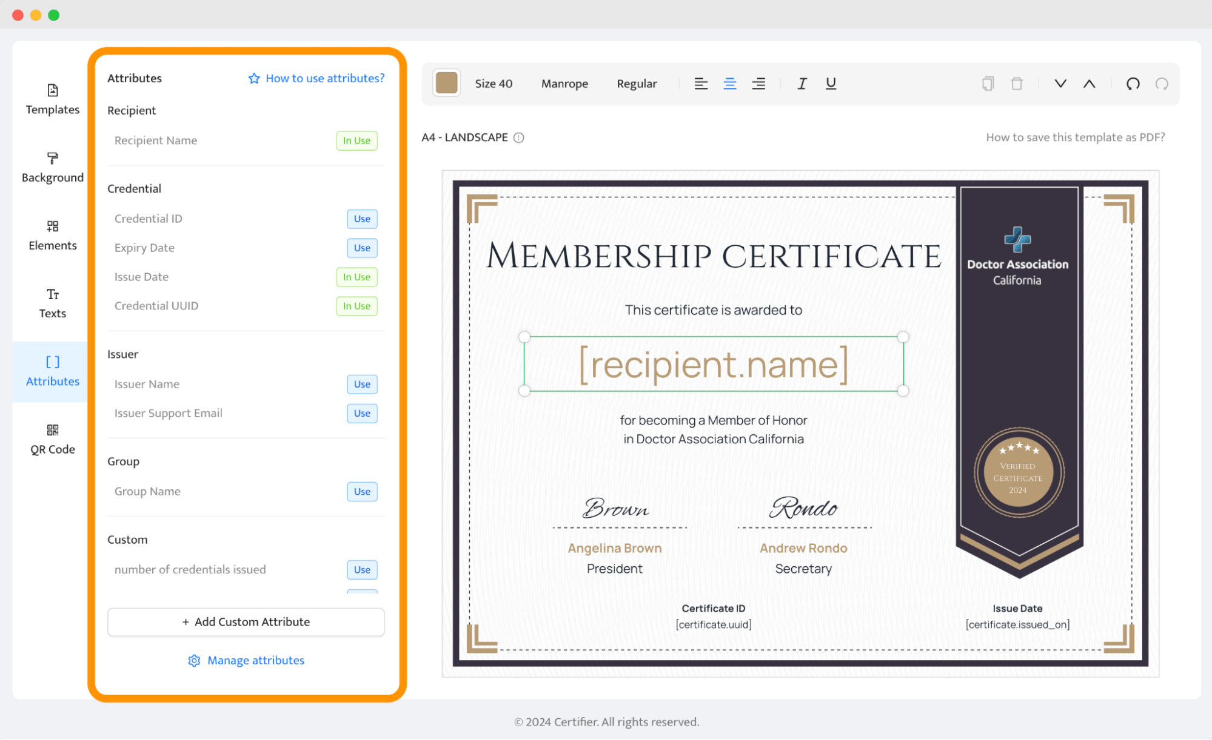1212x740 pixels.
Task: Select the [certificate.uuid] placeholder text
Action: coord(714,624)
